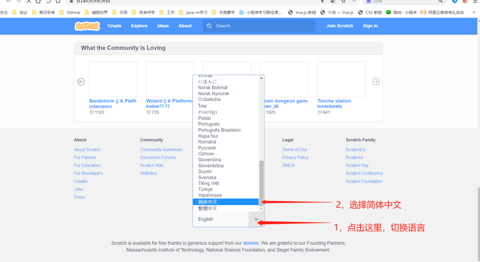Open the CSS 教程 bookmark
The height and width of the screenshot is (262, 480).
pos(370,12)
